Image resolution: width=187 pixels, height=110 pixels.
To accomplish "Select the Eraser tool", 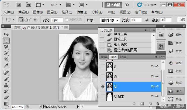I will (x=6, y=98).
